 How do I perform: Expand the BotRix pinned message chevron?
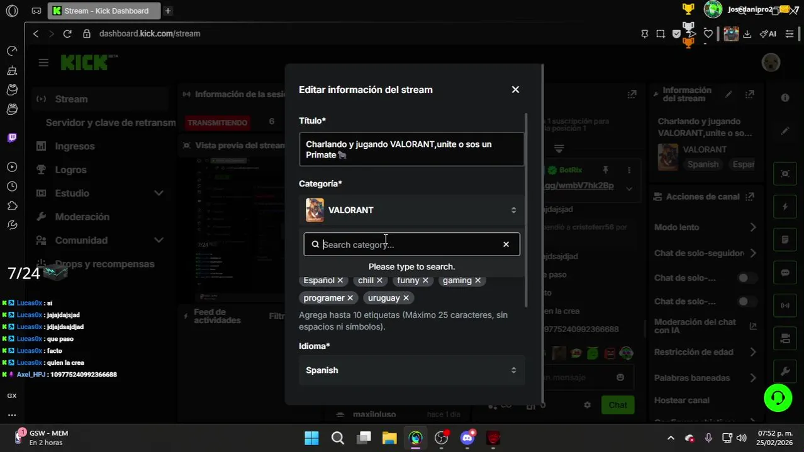tap(628, 188)
